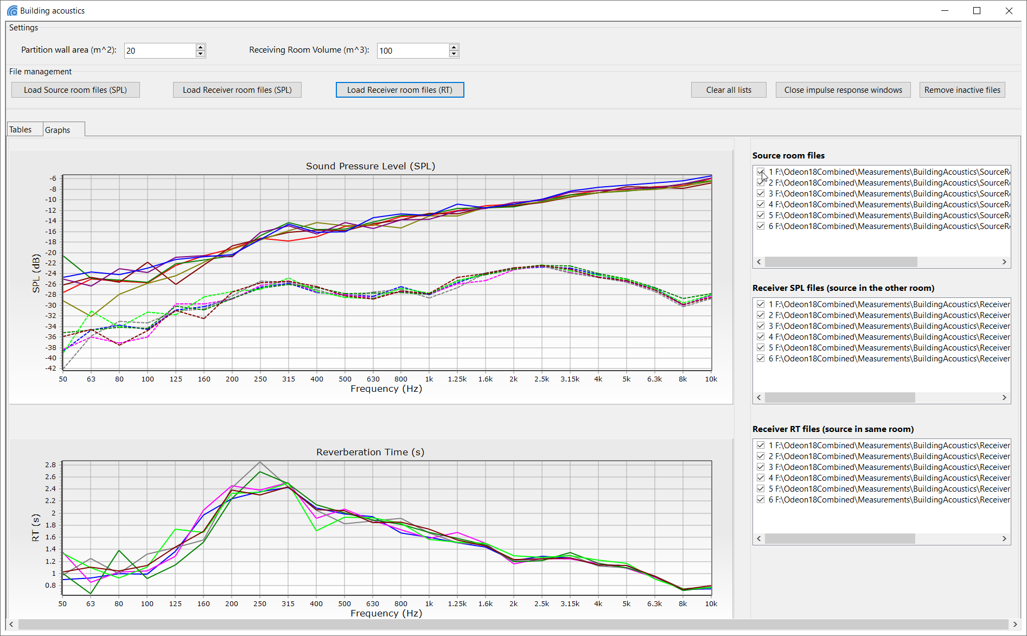
Task: Uncheck Source room file 3
Action: pyautogui.click(x=761, y=194)
